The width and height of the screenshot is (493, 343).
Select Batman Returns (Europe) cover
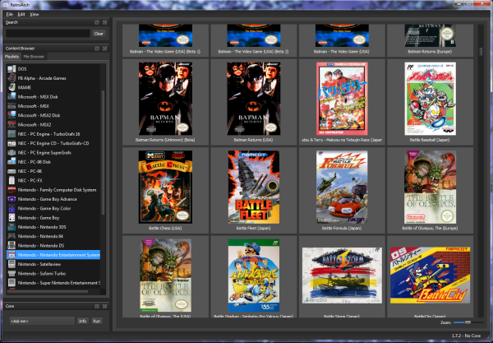click(x=430, y=35)
